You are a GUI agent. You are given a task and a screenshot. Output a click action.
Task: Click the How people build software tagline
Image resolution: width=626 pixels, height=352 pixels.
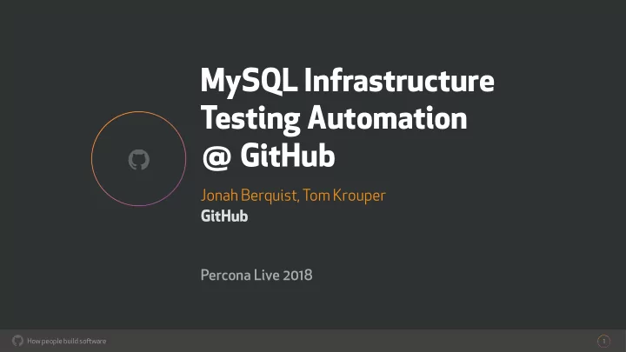pyautogui.click(x=67, y=342)
